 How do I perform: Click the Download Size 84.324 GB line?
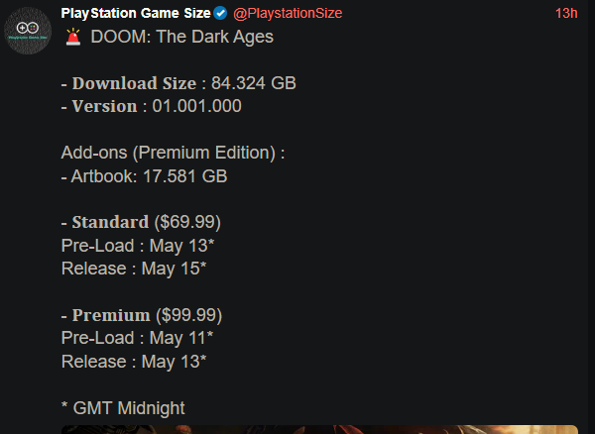point(178,83)
